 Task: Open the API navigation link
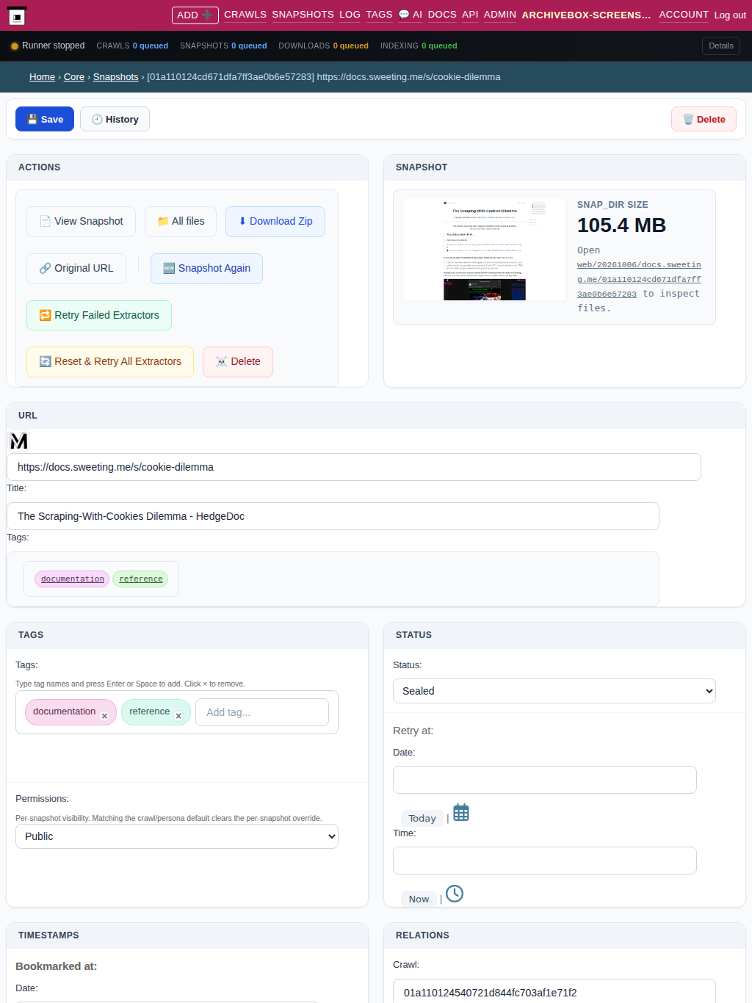(470, 15)
